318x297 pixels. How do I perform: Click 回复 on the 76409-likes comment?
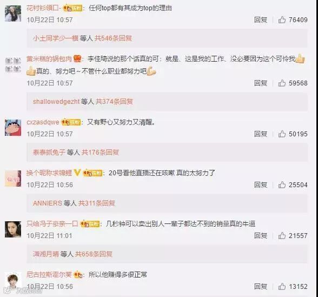[x=261, y=19]
